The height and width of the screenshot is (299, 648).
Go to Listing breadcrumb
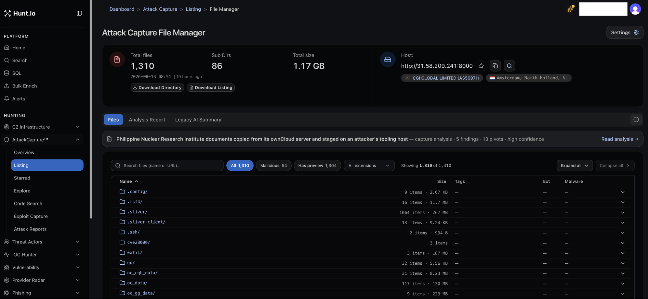click(x=194, y=9)
